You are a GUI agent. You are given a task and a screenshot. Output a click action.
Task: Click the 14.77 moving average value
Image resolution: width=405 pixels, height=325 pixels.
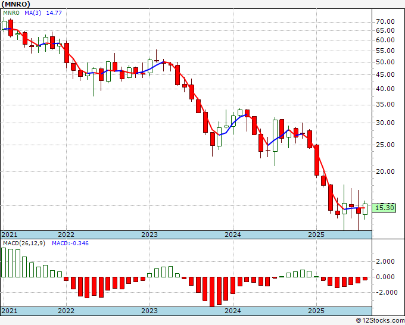point(54,12)
